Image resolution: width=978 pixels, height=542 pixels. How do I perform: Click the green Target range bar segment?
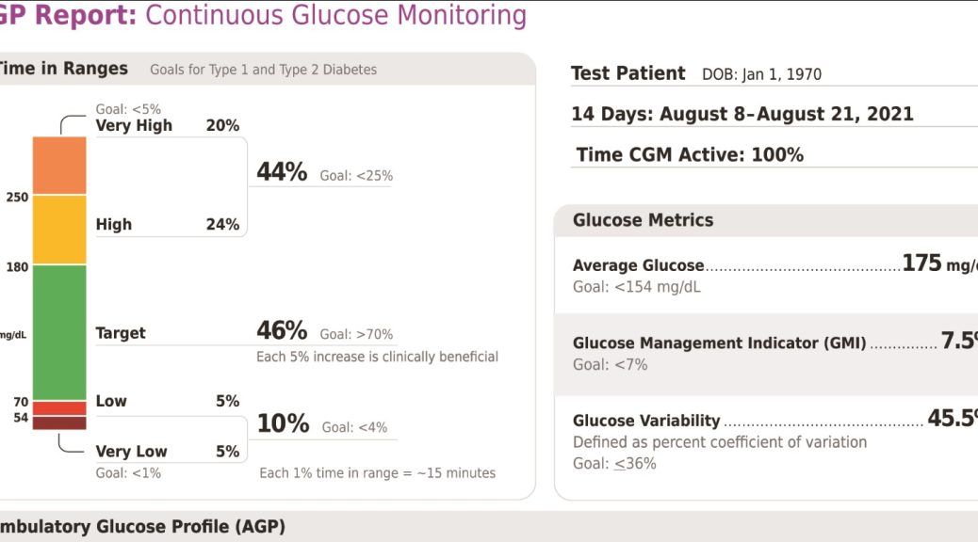coord(59,332)
